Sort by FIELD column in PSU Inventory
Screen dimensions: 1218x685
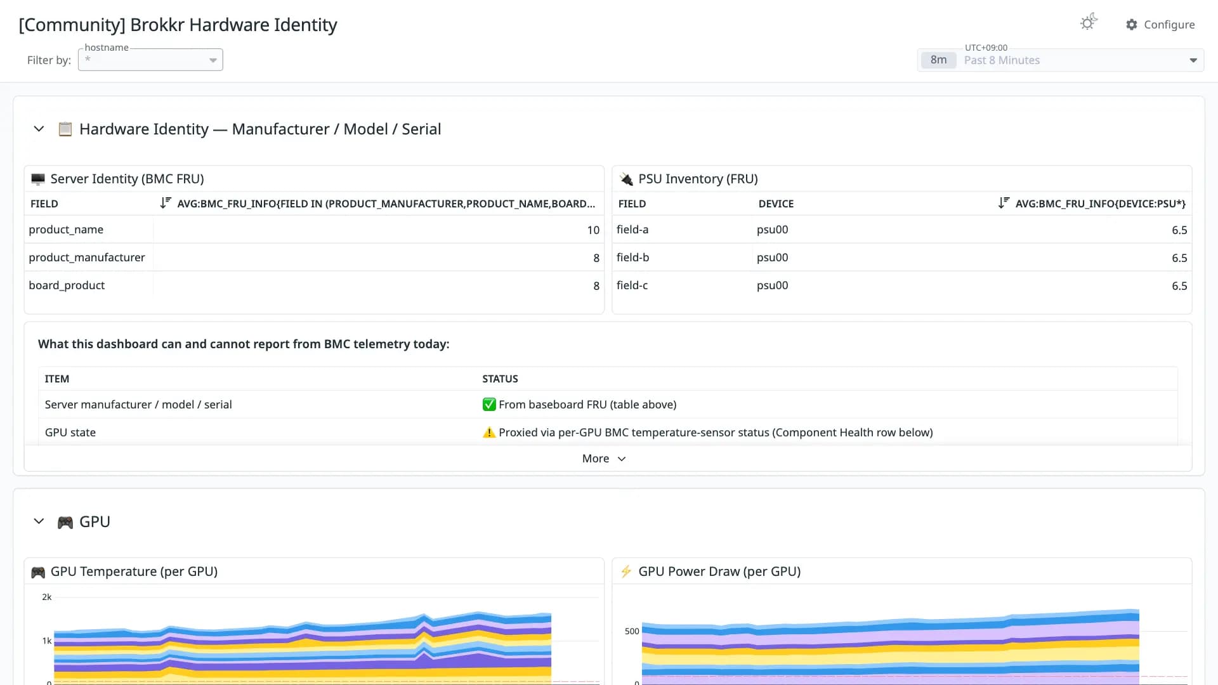[632, 204]
